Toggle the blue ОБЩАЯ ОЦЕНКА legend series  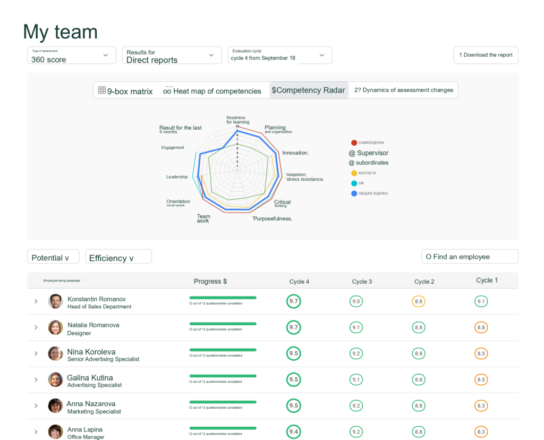[x=370, y=193]
